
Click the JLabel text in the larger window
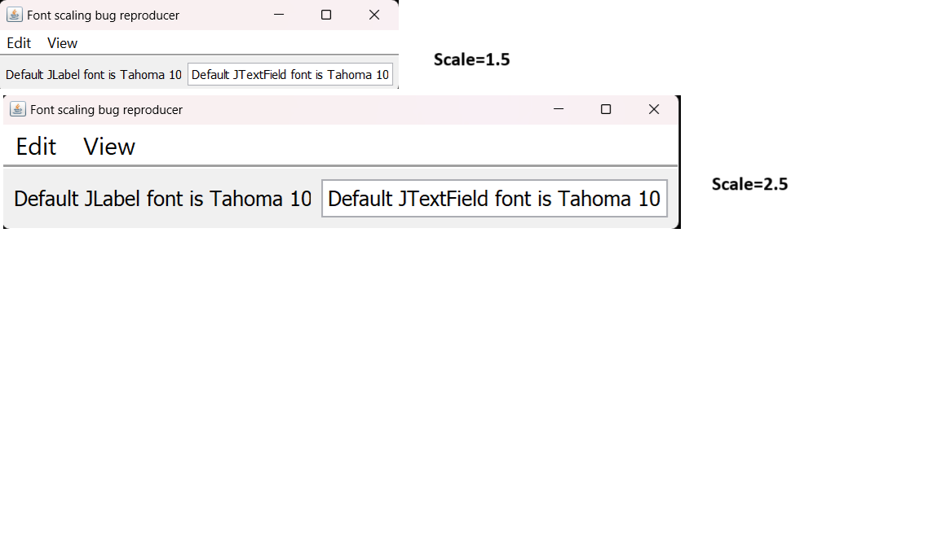163,199
